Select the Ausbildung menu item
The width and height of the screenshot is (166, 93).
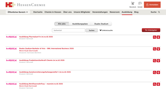127,12
